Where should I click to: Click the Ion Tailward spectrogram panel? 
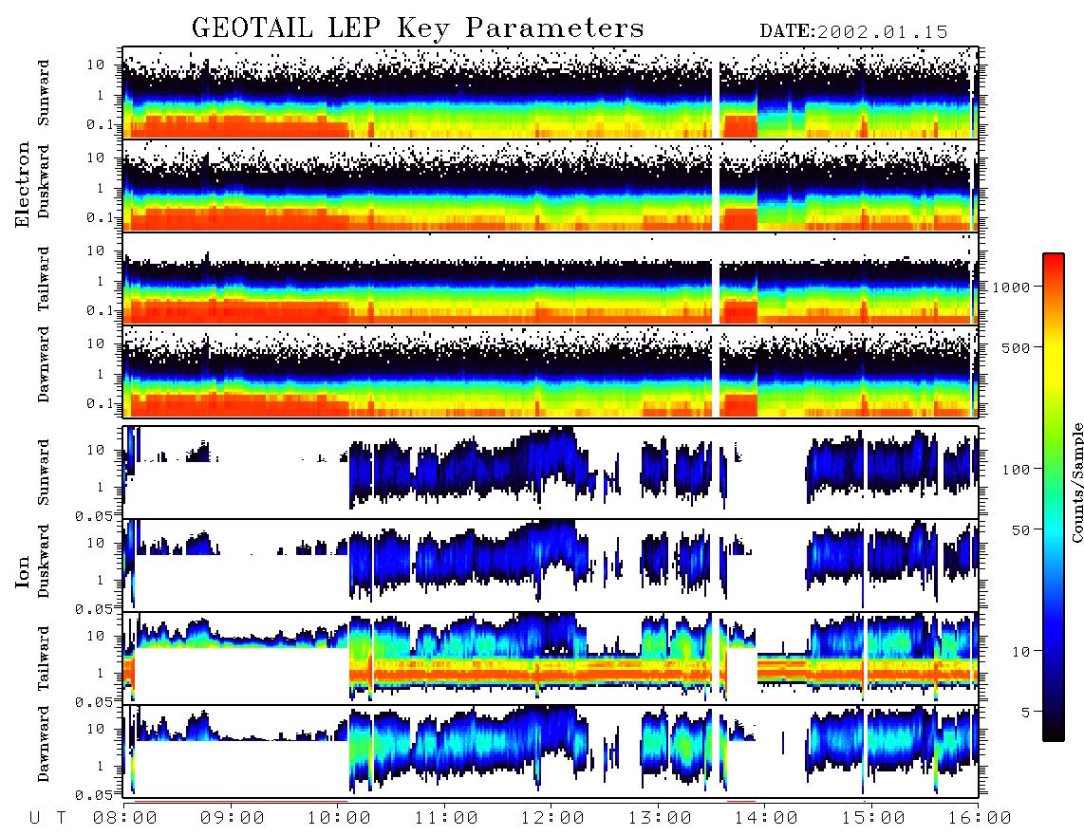(551, 659)
